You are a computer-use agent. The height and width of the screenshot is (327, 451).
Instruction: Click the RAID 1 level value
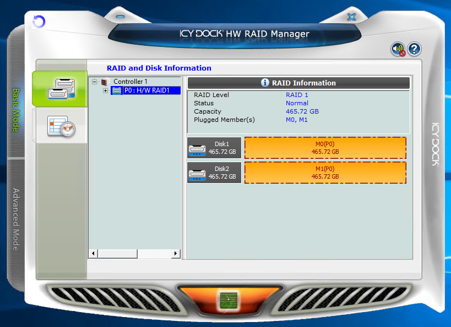tap(297, 95)
